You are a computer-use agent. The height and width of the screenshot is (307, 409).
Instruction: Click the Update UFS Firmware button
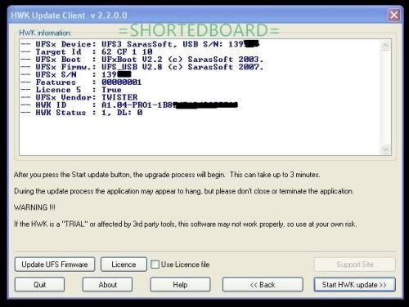click(x=55, y=265)
